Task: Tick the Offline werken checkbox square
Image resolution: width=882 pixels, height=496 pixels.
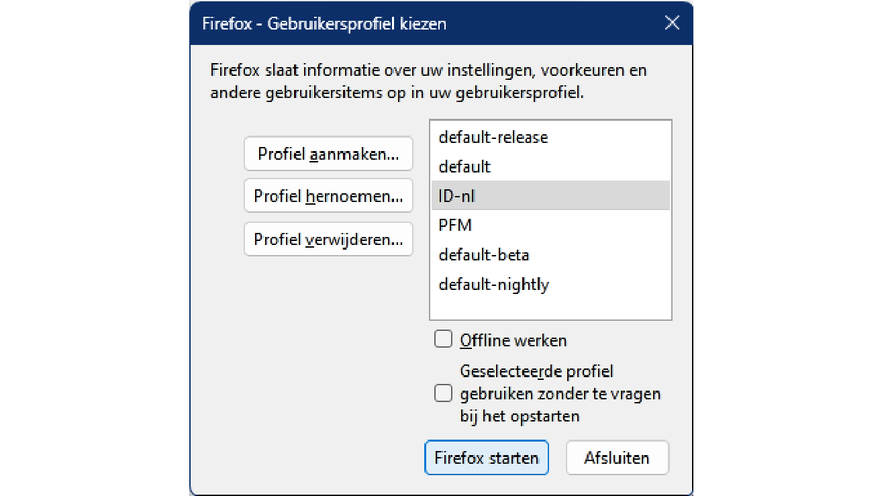Action: [x=443, y=340]
